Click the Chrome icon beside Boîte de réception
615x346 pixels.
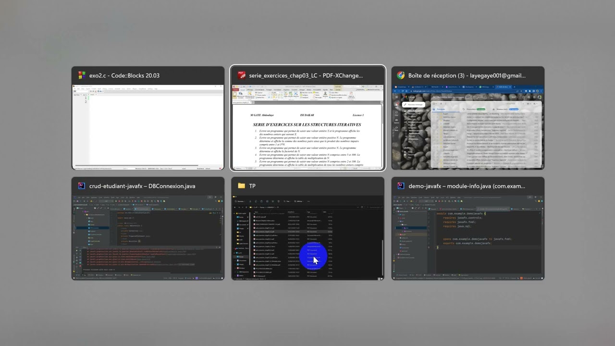point(401,75)
